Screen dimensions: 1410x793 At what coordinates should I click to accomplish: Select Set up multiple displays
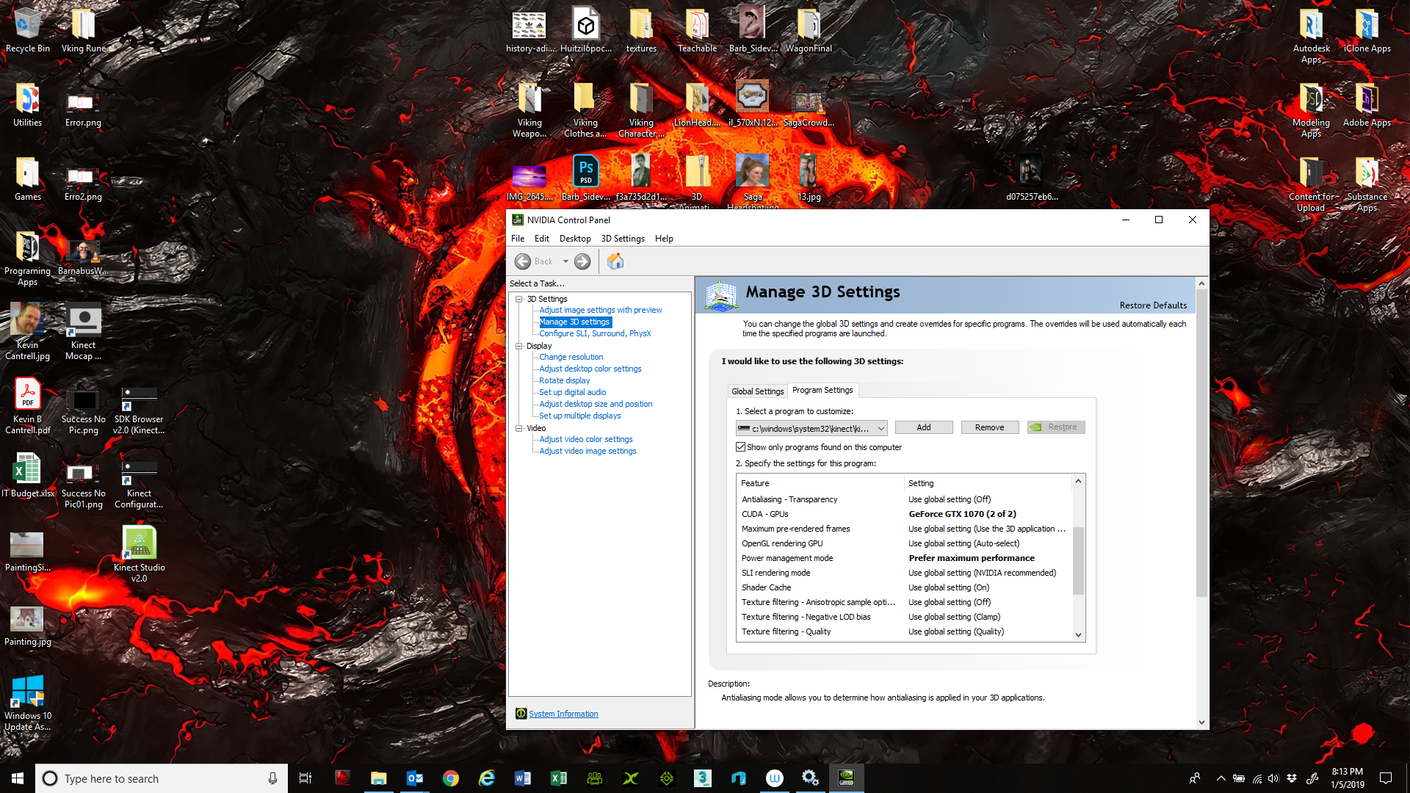580,416
